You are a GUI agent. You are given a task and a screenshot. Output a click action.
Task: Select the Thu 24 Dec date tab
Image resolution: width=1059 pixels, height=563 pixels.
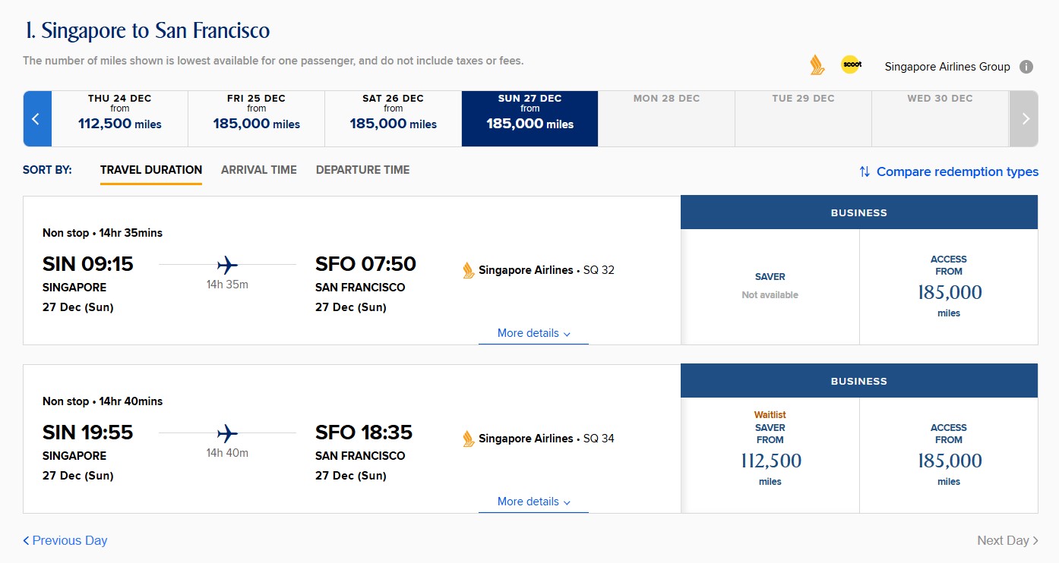(x=119, y=118)
